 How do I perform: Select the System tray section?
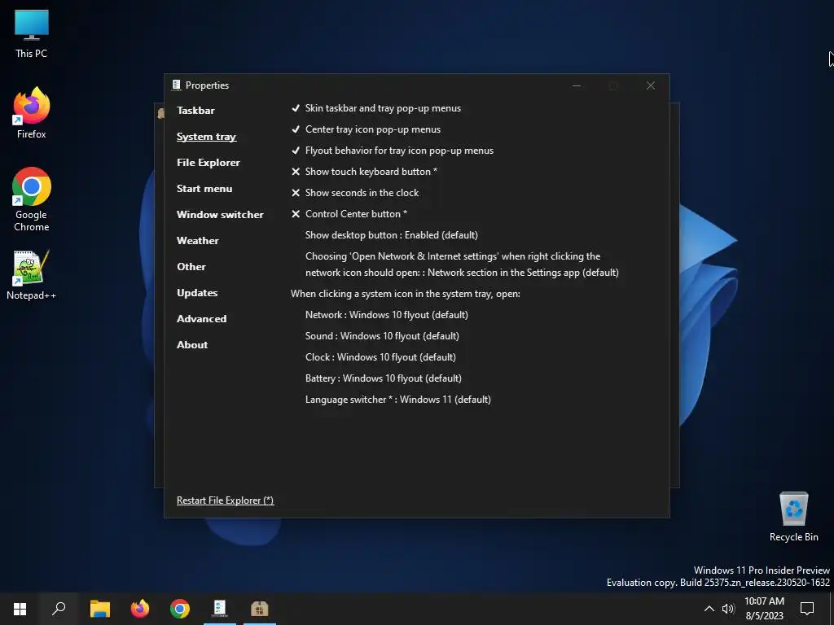206,137
